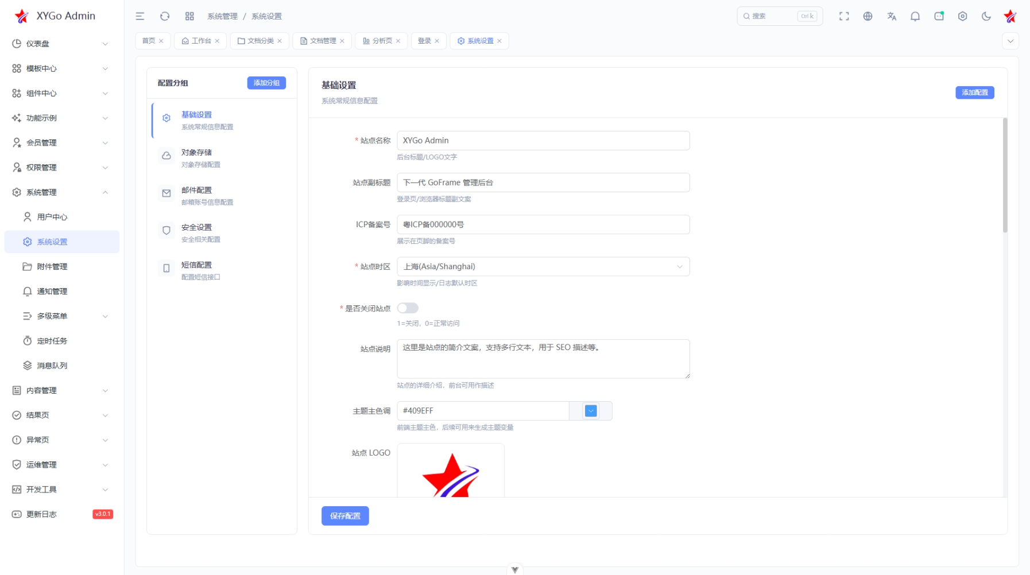Viewport: 1030px width, 575px height.
Task: Click the 添加分组 button
Action: 266,83
